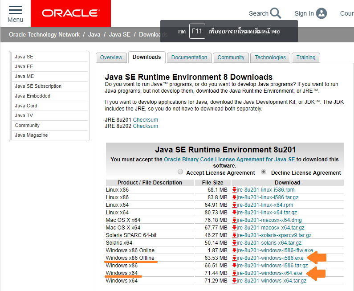Select Decline License Agreement radio button

click(264, 172)
